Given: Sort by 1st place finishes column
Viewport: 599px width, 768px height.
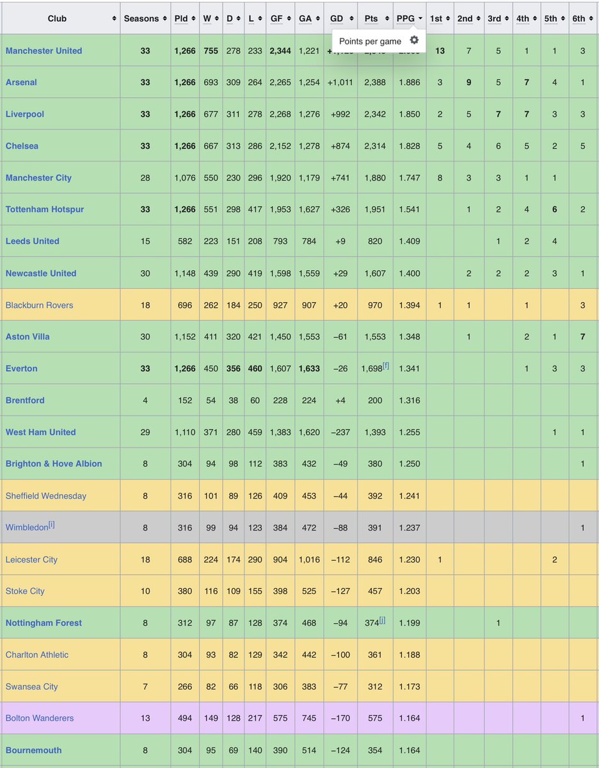Looking at the screenshot, I should click(x=440, y=19).
